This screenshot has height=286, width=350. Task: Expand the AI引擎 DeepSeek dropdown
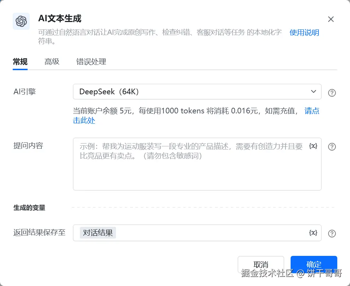point(197,92)
